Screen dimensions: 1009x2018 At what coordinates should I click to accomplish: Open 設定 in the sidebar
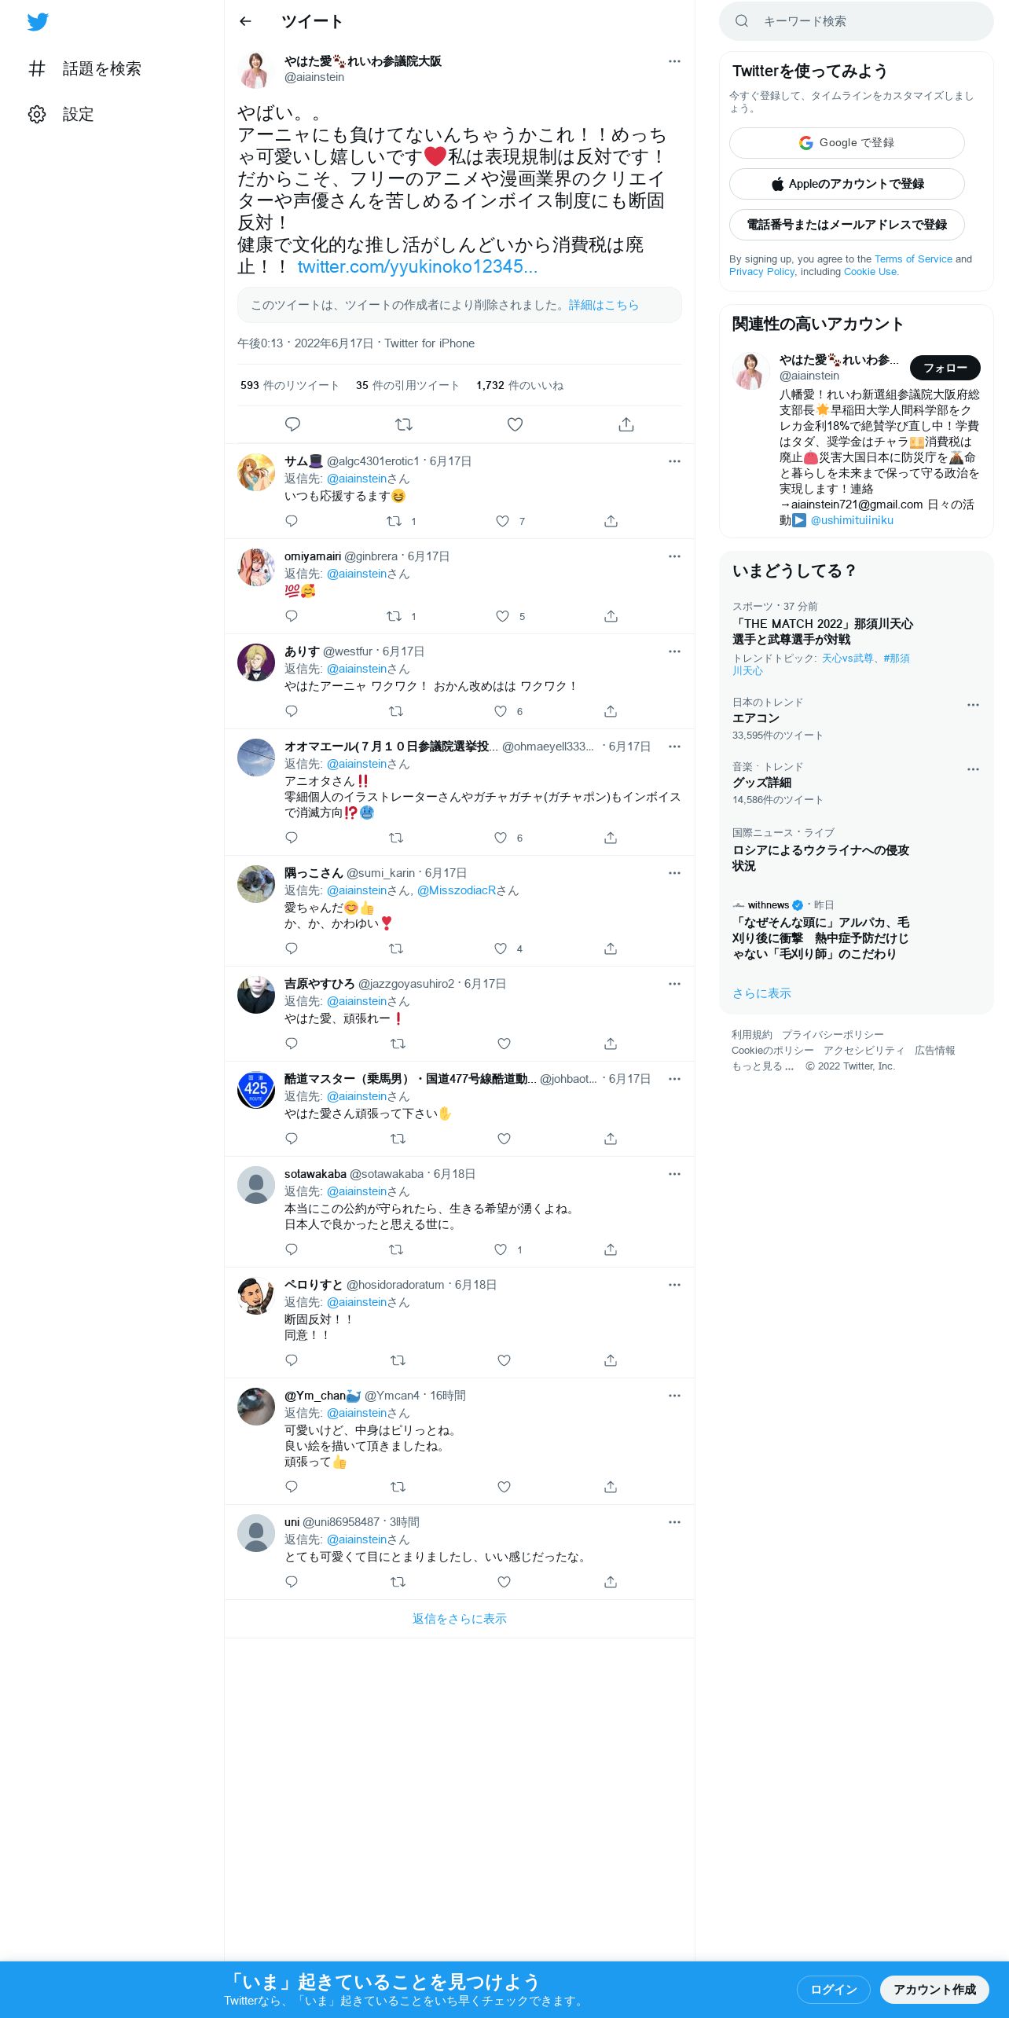(x=61, y=114)
